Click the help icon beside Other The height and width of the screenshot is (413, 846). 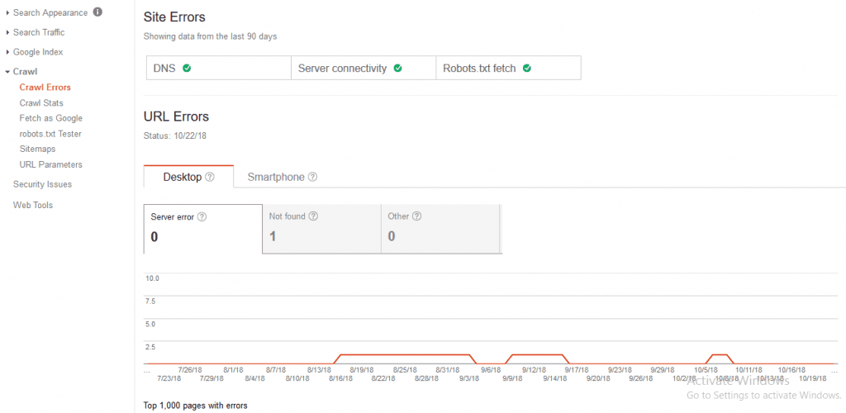click(x=416, y=216)
